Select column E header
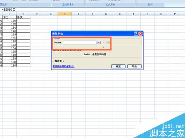The image size is (185, 138). coord(23,14)
